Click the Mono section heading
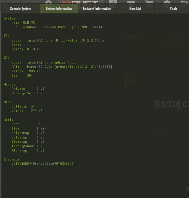Screen dimensions: 189x198 (x=8, y=102)
